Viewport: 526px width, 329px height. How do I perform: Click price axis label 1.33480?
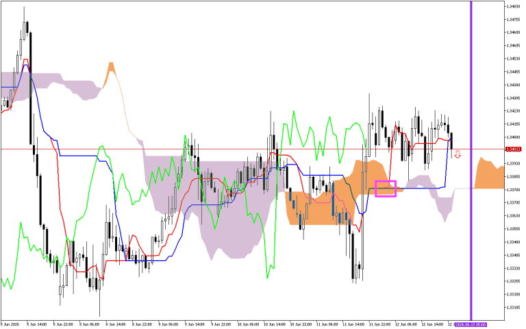tap(513, 242)
